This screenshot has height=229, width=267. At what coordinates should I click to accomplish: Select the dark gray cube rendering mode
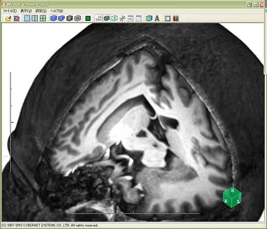[69, 18]
